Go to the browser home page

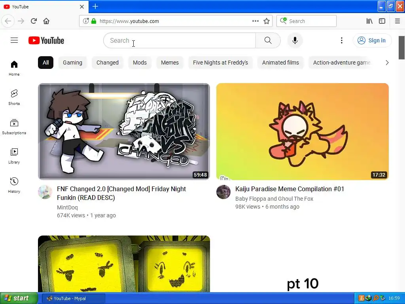(46, 21)
